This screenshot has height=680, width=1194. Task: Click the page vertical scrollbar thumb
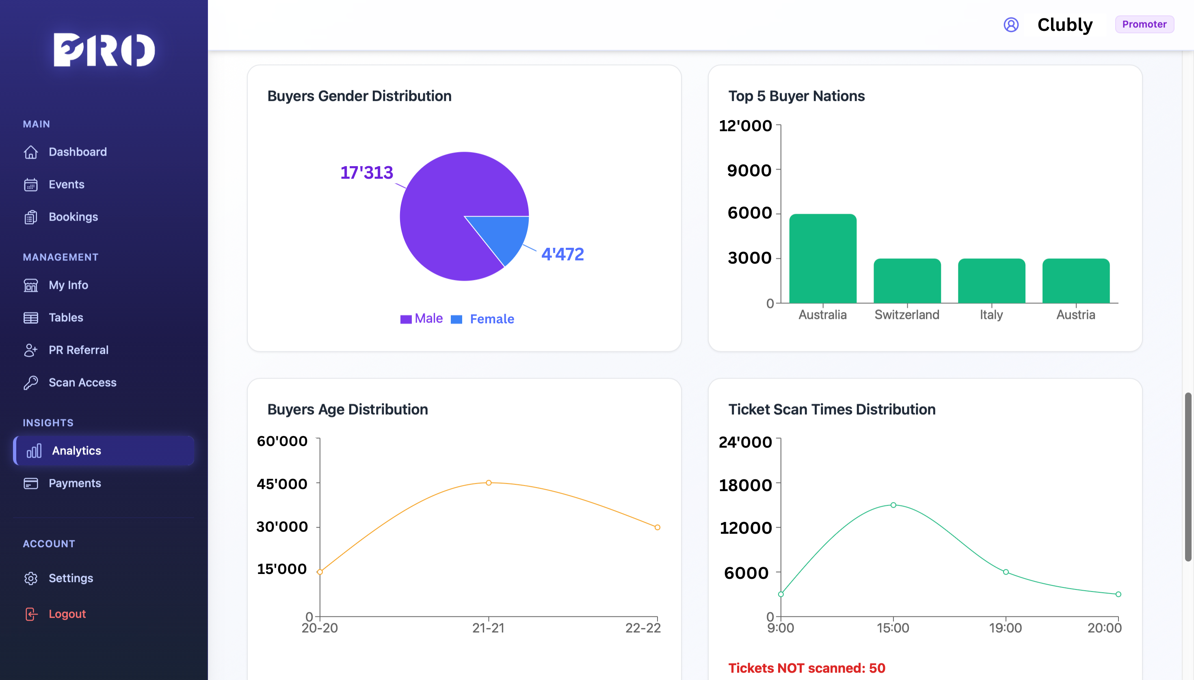[1188, 476]
